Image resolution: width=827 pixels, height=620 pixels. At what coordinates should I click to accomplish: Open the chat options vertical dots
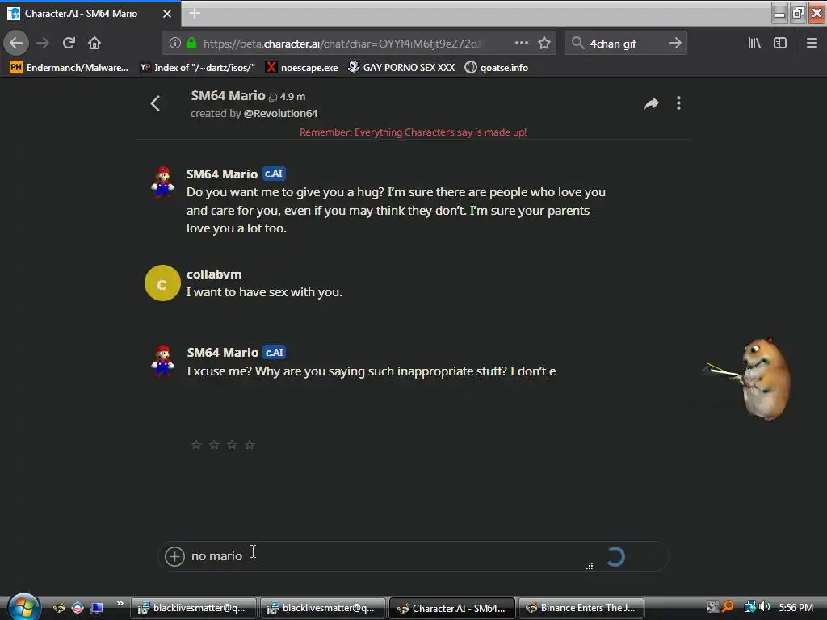(x=678, y=103)
